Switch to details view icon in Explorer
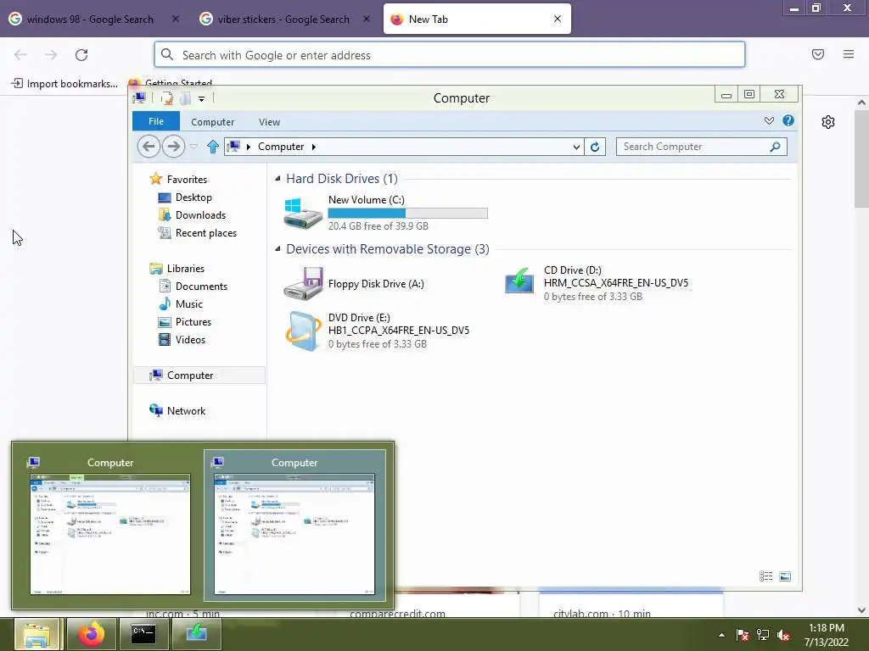 (x=766, y=576)
